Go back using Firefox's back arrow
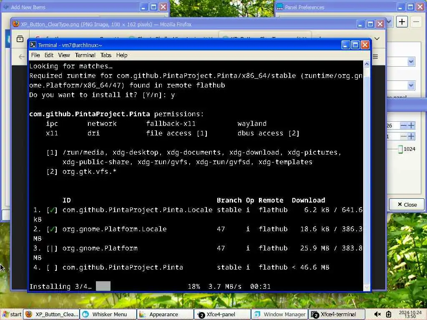 (x=22, y=57)
